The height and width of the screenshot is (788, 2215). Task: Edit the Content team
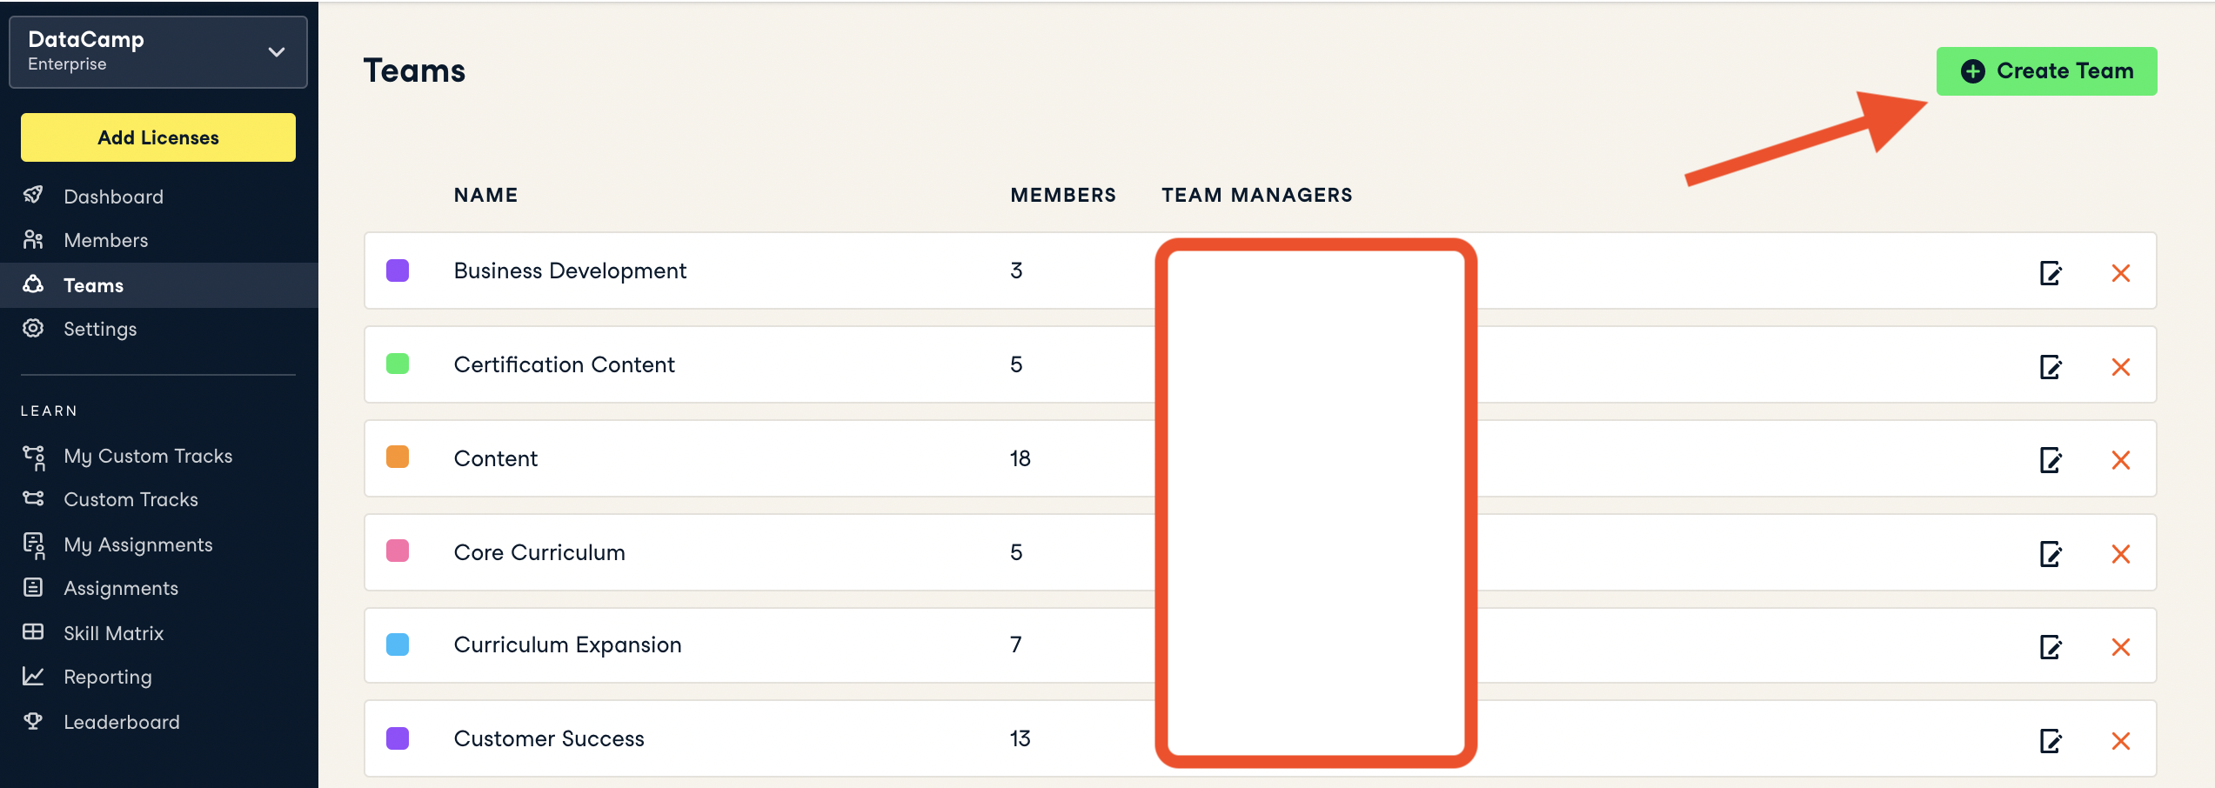click(x=2051, y=460)
